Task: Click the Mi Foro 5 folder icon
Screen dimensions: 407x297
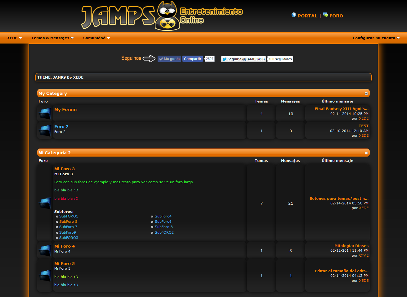Action: click(45, 276)
